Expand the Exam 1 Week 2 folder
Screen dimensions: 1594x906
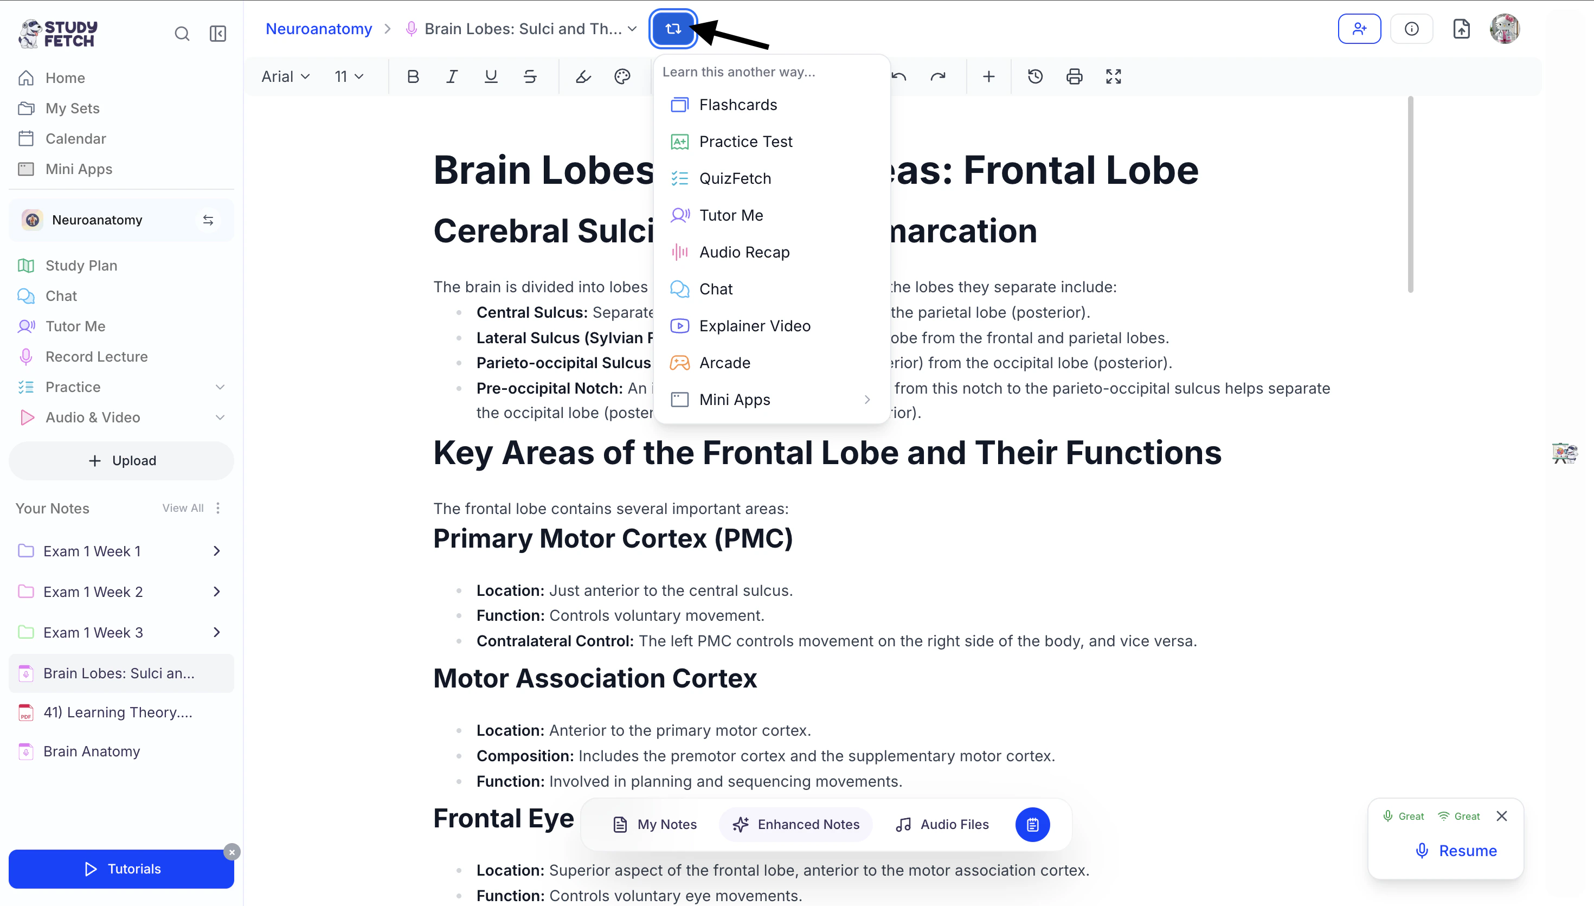click(x=216, y=592)
